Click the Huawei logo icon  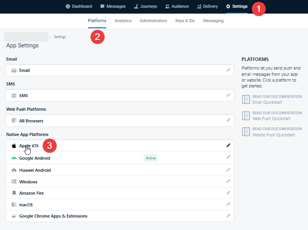click(x=14, y=170)
